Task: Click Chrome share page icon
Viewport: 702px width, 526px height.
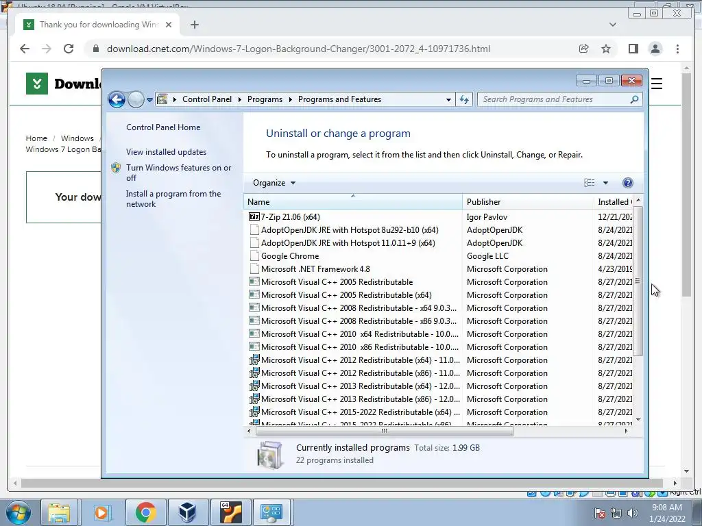Action: (x=583, y=49)
